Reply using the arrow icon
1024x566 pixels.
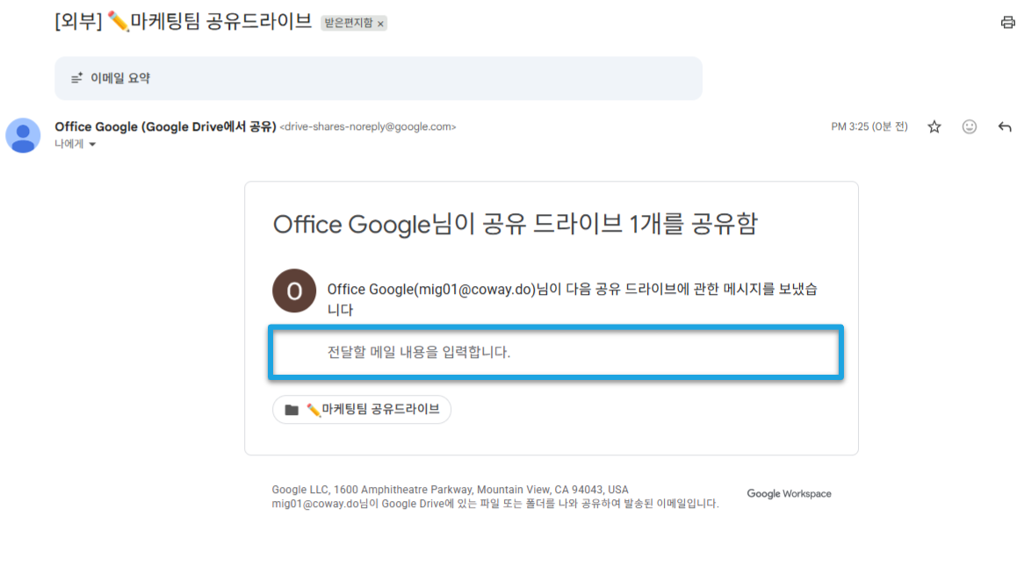[x=1005, y=126]
